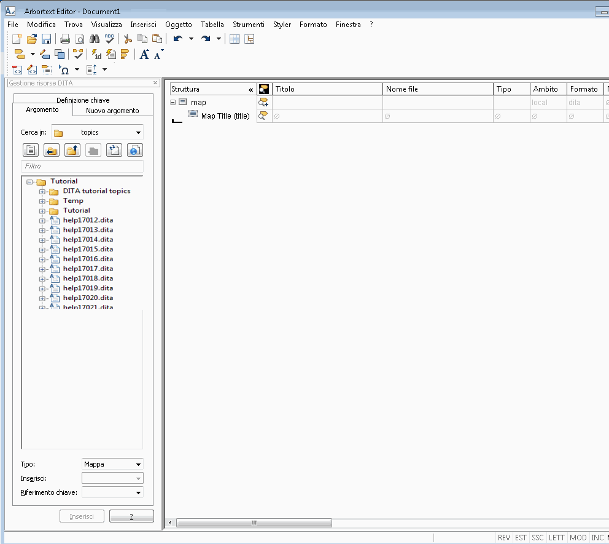
Task: Select the Argomento tab
Action: (x=42, y=109)
